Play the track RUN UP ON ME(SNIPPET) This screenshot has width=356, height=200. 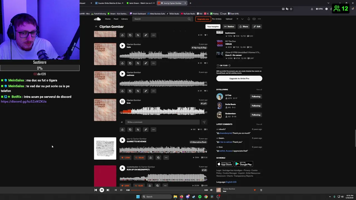pos(122,168)
